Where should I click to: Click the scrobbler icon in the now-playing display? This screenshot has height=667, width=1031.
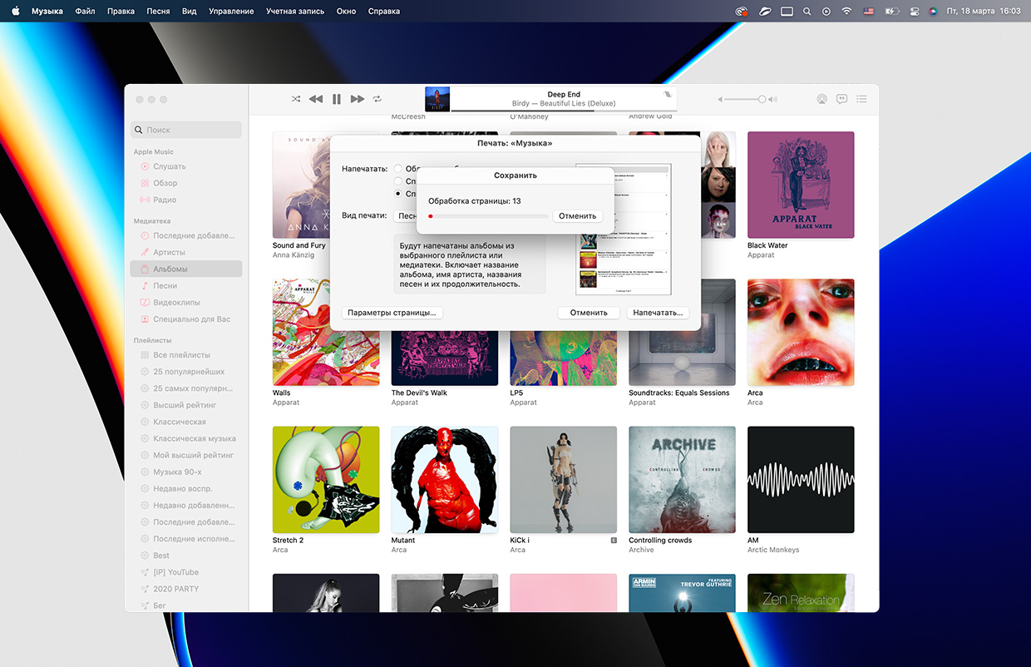click(x=667, y=95)
